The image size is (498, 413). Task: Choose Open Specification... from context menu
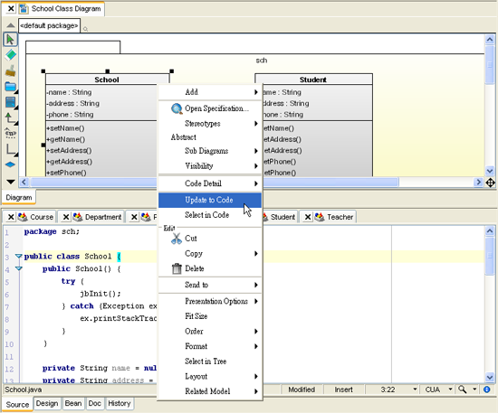coord(210,108)
